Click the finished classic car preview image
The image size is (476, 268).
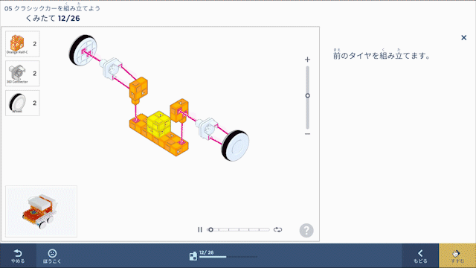coord(42,211)
